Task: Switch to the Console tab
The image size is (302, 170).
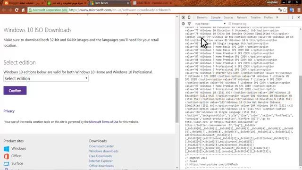Action: [x=216, y=17]
